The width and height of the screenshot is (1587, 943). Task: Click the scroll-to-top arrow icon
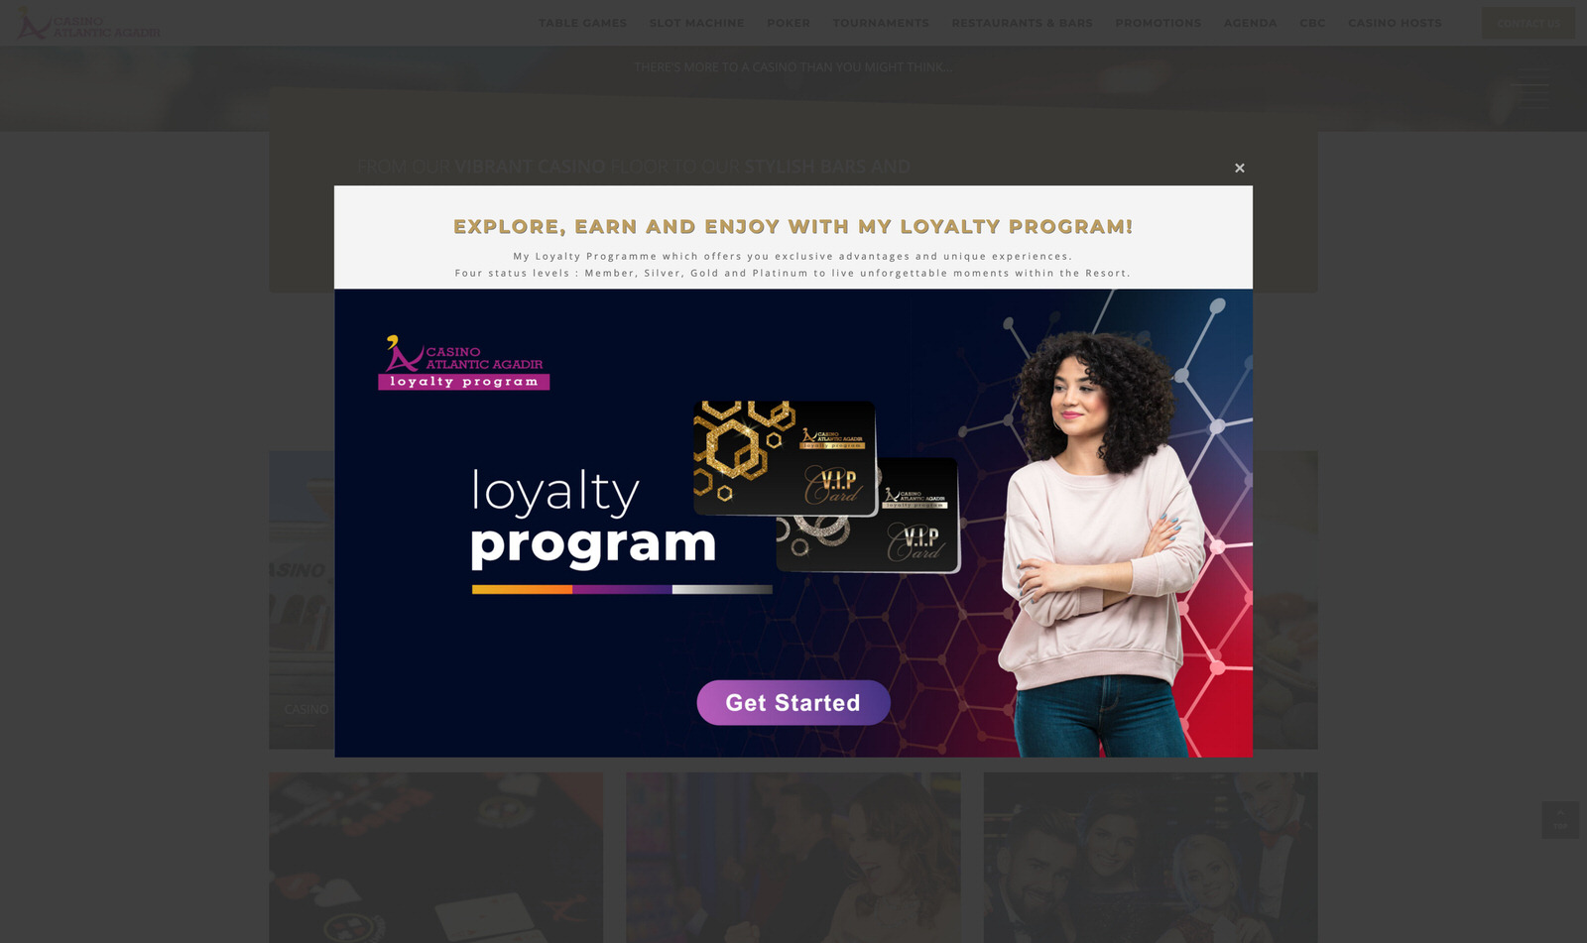1560,820
